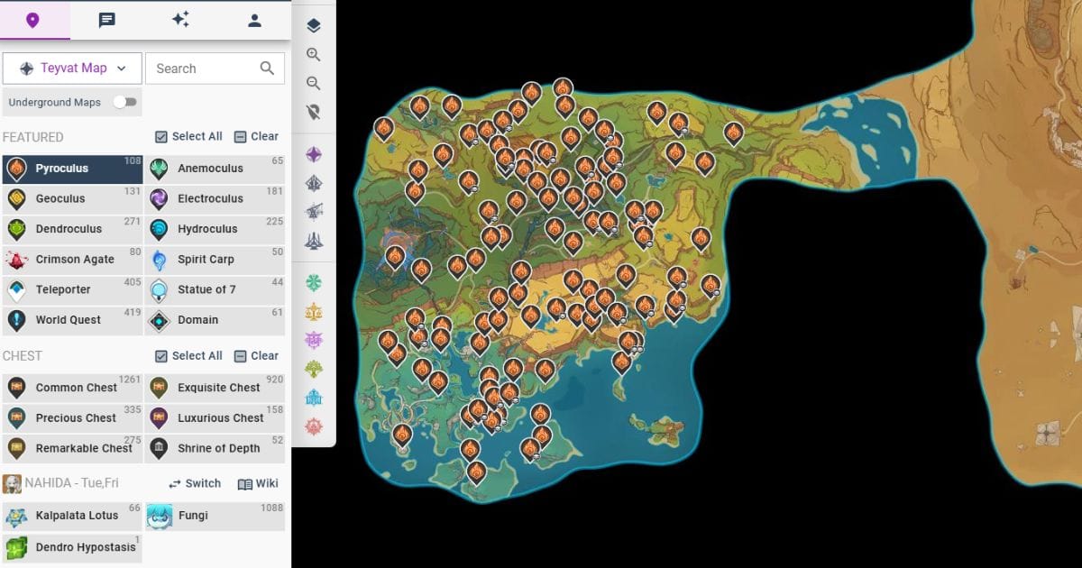This screenshot has width=1082, height=568.
Task: Open the user profile tab
Action: (254, 19)
